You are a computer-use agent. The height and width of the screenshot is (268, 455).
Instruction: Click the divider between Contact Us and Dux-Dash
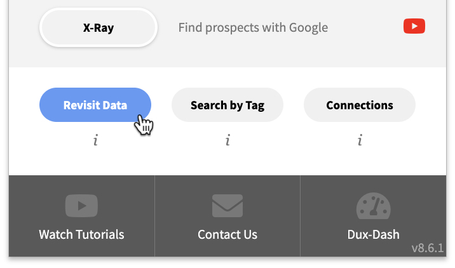pos(300,216)
